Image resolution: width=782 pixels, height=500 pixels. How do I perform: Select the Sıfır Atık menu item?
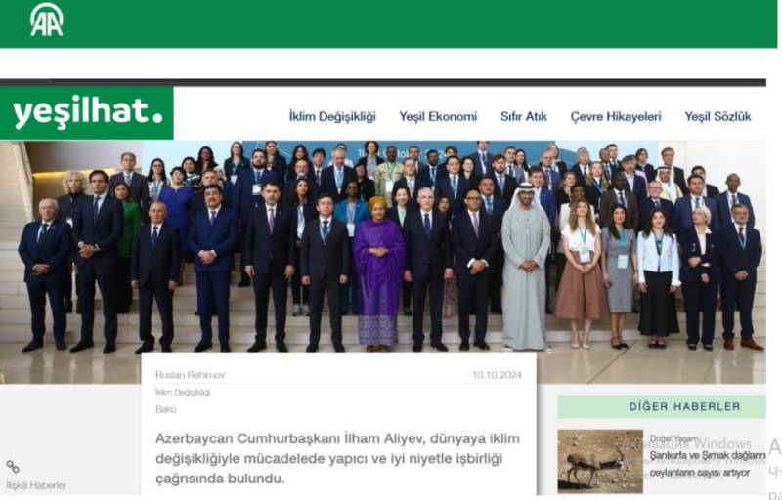point(524,116)
